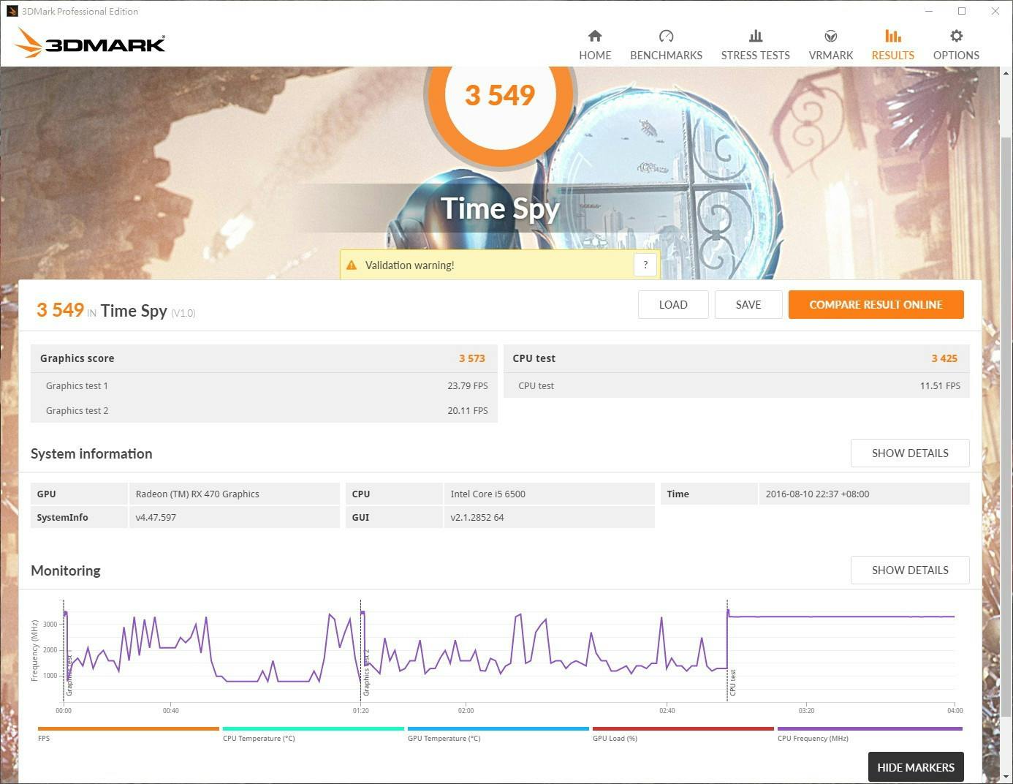Screen dimensions: 1013x784
Task: Open Stress Tests bar chart icon
Action: click(755, 36)
